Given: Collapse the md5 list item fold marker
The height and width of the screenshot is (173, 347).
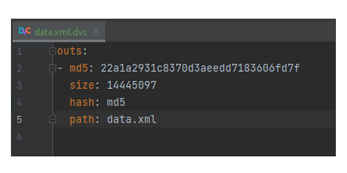Looking at the screenshot, I should coord(52,69).
